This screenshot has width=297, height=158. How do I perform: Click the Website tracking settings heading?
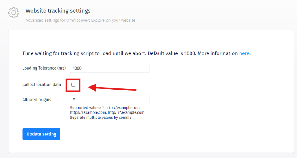(58, 11)
